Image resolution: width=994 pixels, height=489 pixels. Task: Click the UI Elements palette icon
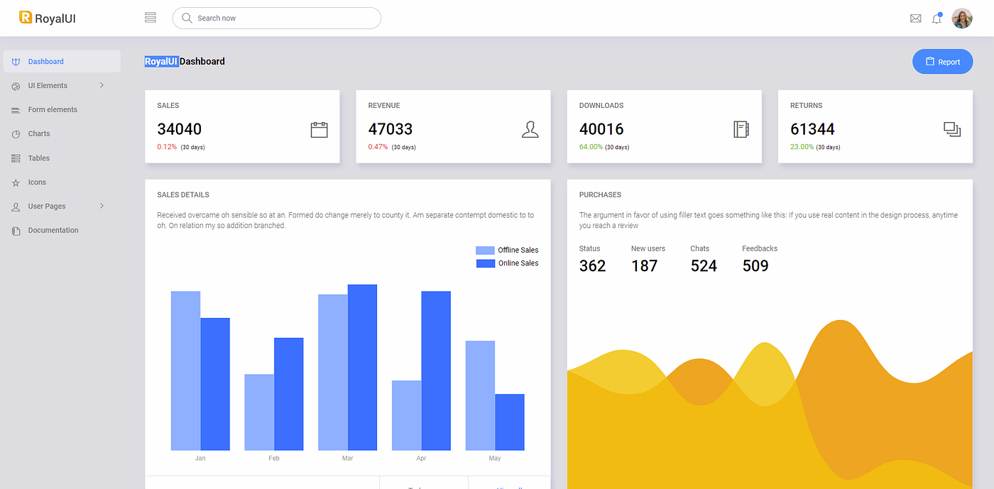coord(16,86)
